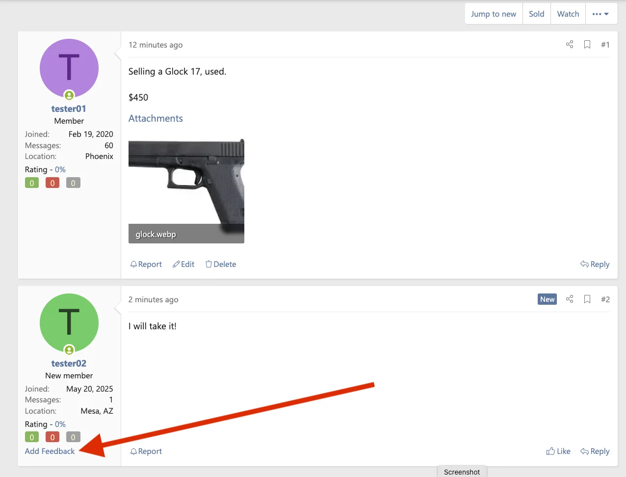Report tester02's post
The width and height of the screenshot is (626, 477).
[146, 451]
